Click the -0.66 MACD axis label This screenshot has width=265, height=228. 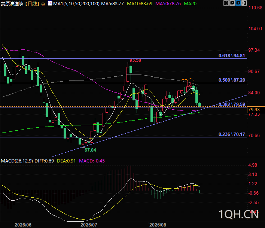(x=253, y=193)
